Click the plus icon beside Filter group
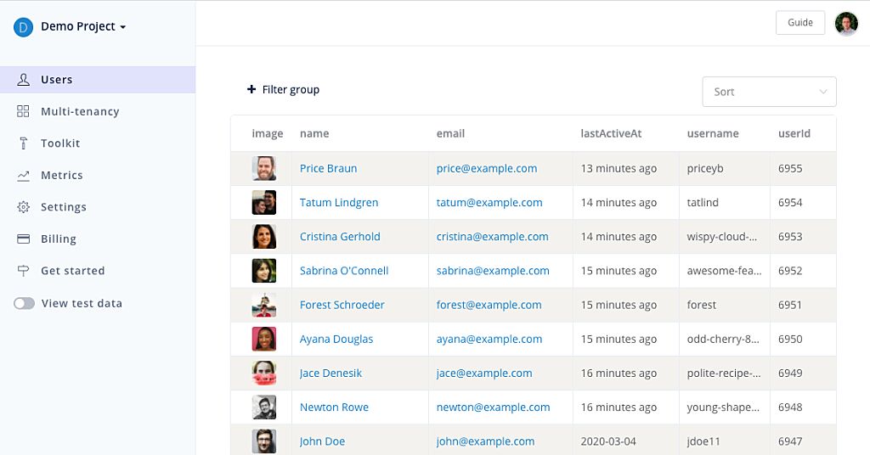Image resolution: width=870 pixels, height=455 pixels. pos(251,89)
